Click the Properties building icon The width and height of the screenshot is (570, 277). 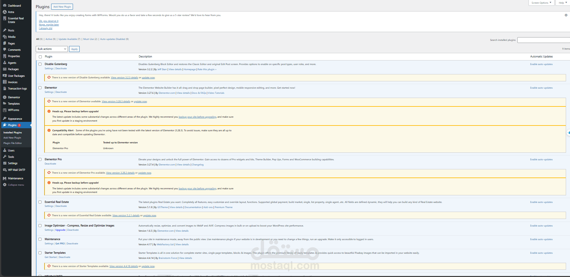pyautogui.click(x=5, y=56)
